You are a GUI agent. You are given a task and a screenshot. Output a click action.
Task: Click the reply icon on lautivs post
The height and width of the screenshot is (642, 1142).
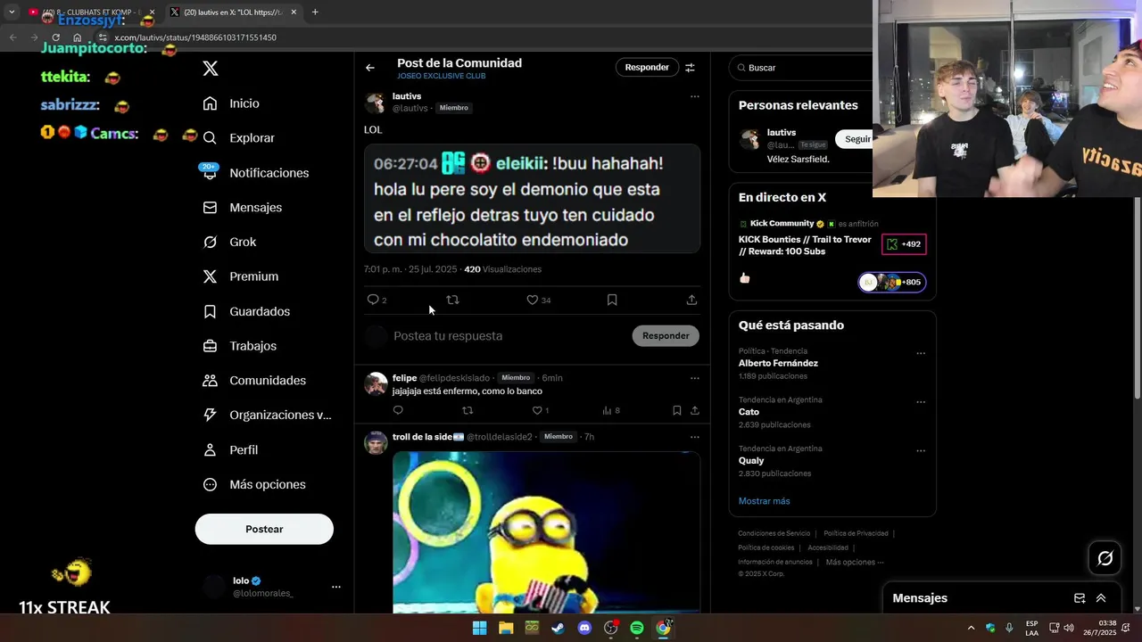373,300
